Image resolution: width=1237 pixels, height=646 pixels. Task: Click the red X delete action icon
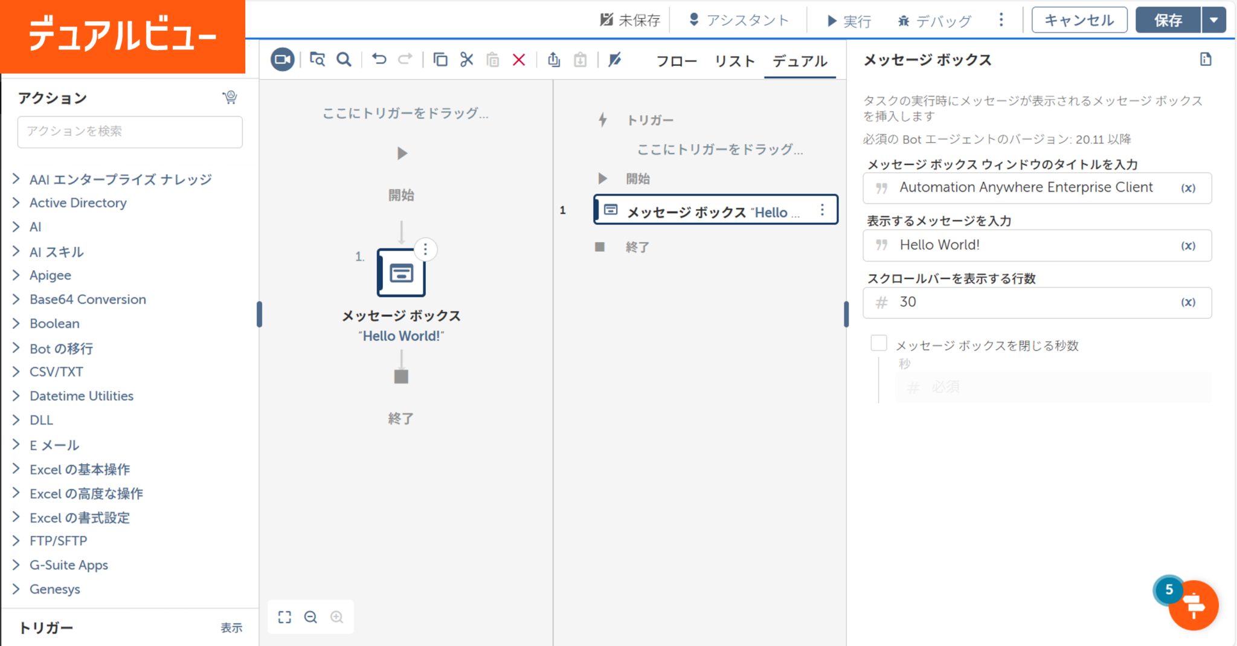[x=519, y=59]
